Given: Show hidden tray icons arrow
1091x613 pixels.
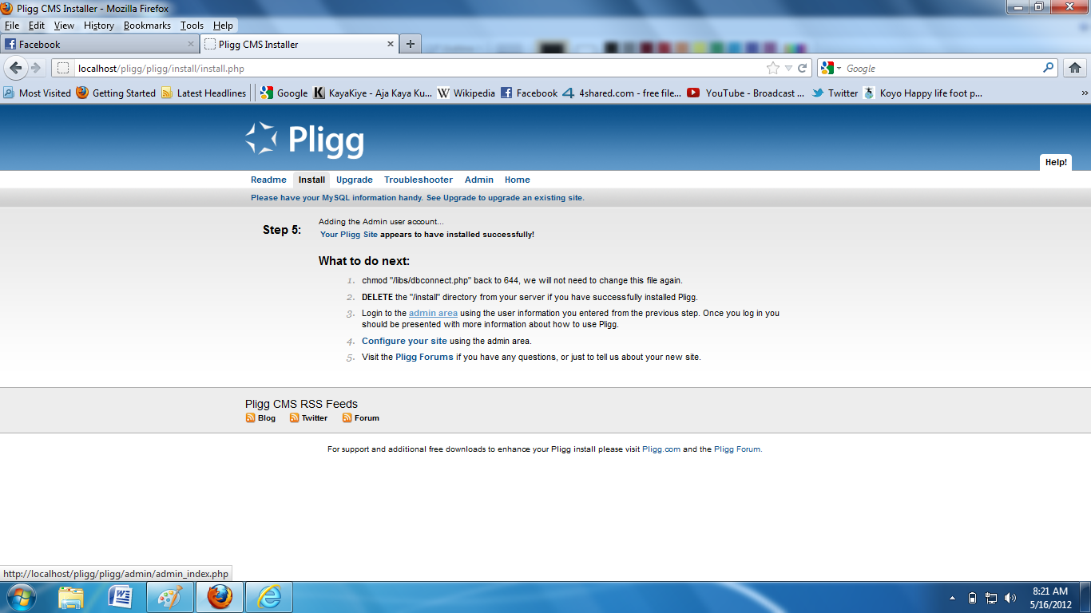Looking at the screenshot, I should click(x=952, y=598).
